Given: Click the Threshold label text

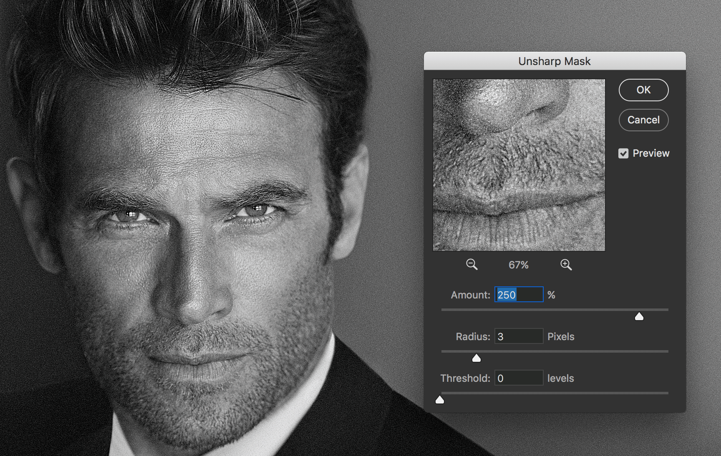Looking at the screenshot, I should (x=465, y=378).
